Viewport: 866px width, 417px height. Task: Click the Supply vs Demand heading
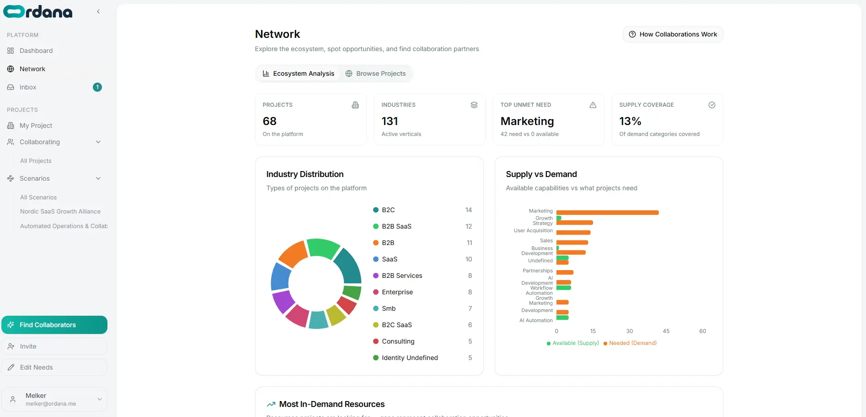[541, 174]
